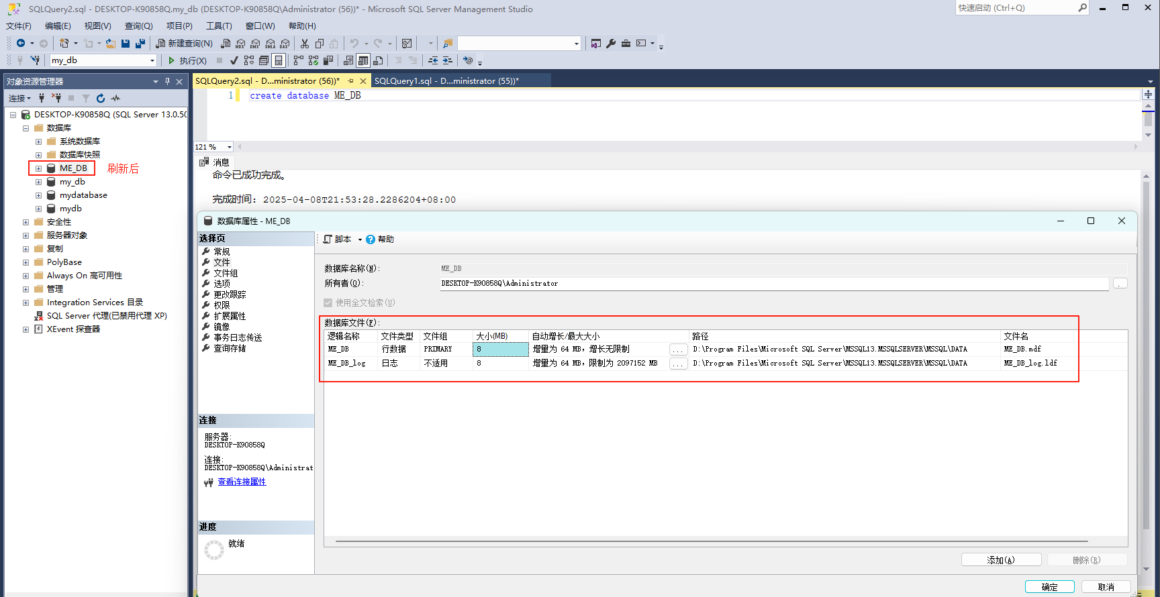Screen dimensions: 1160x597
Task: Click the 取消 button
Action: pyautogui.click(x=1106, y=587)
